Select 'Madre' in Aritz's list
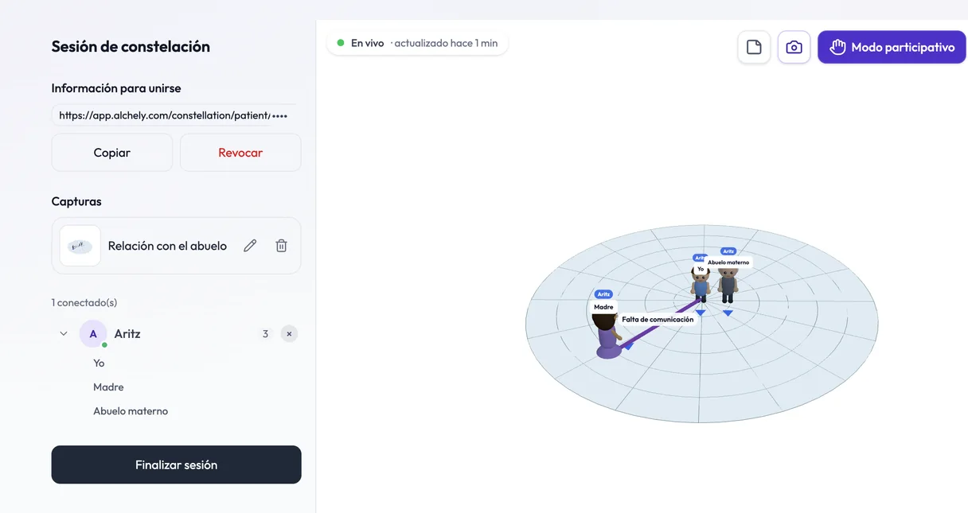The image size is (968, 513). 108,387
